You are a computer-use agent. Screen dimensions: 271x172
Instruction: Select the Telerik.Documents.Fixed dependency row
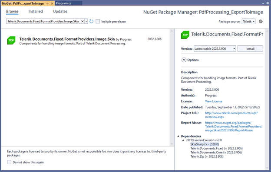tap(217, 148)
